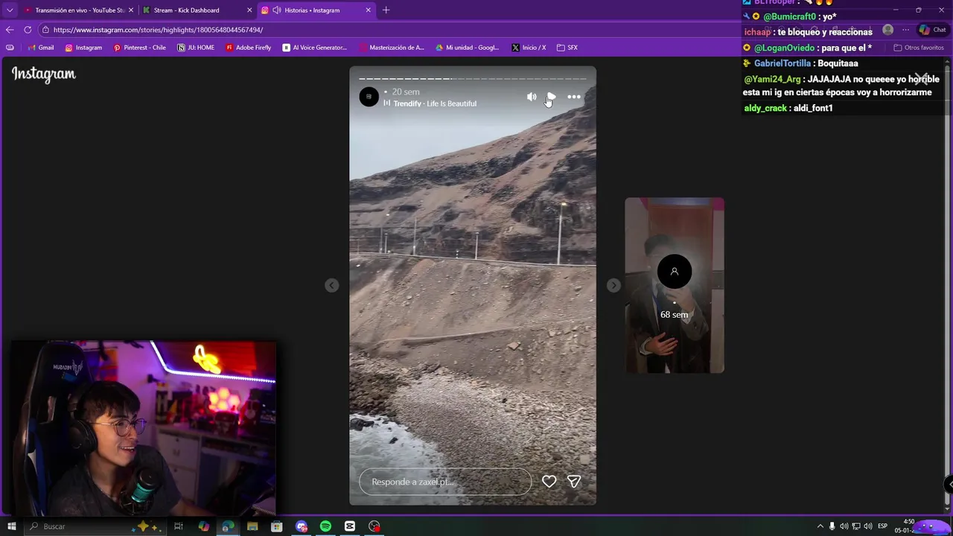Open the browser Chat button

[x=932, y=30]
